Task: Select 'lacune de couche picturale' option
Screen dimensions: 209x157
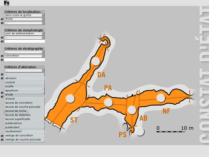Action: 25,107
